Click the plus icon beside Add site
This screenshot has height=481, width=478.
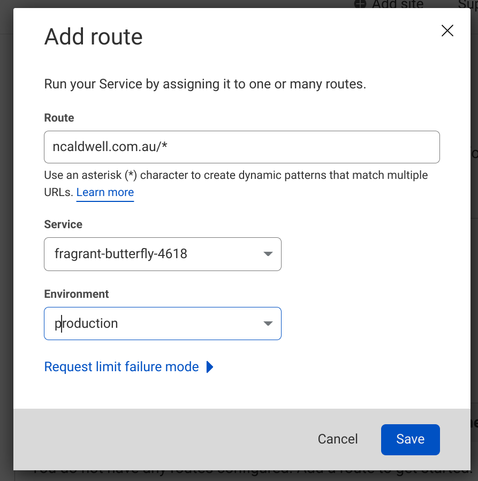click(x=361, y=4)
